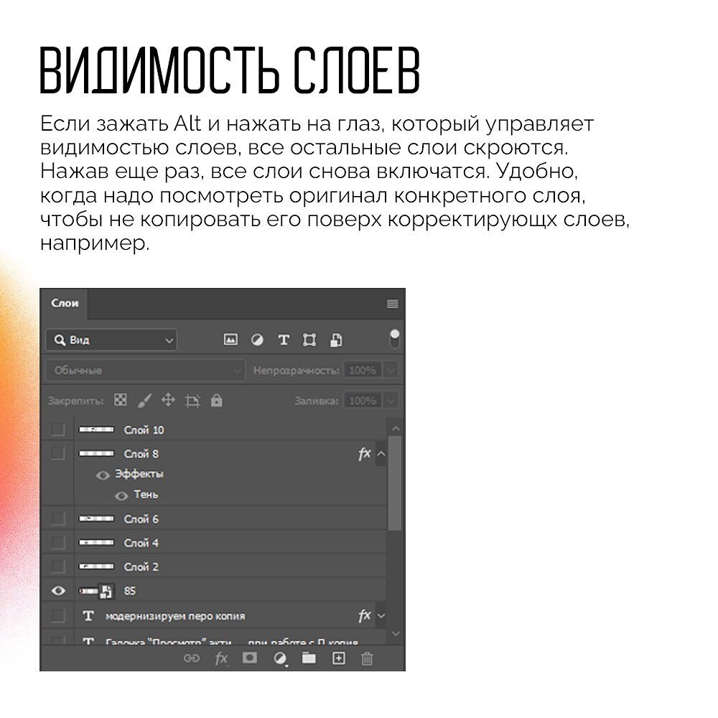Click the Эффекты label under Слой 8

(139, 474)
